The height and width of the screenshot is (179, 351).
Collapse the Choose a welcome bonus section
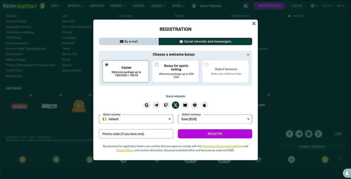[248, 54]
